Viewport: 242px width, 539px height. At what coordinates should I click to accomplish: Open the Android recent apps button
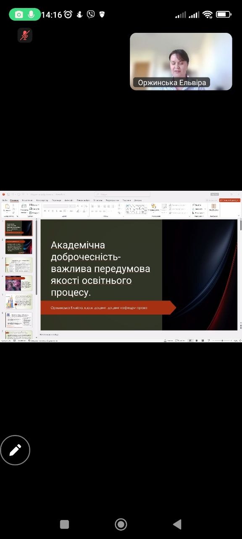(x=64, y=524)
